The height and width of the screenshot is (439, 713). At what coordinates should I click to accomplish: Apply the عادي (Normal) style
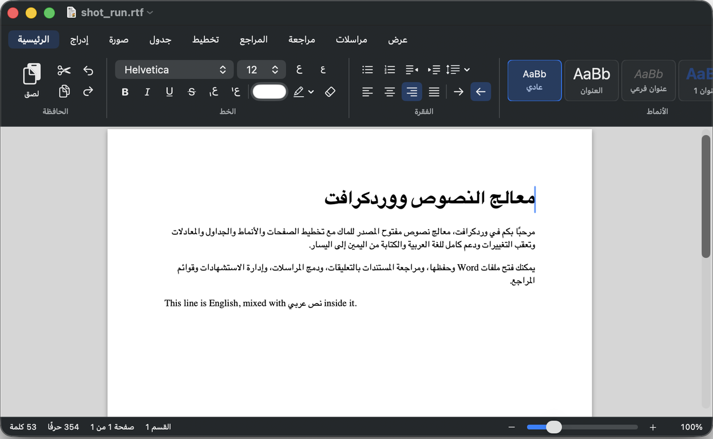pos(534,81)
